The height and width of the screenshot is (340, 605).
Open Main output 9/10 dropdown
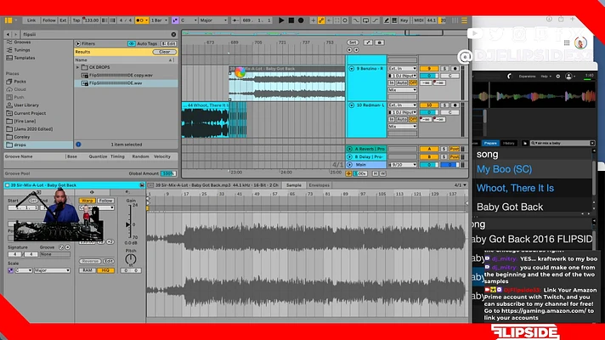pos(403,165)
